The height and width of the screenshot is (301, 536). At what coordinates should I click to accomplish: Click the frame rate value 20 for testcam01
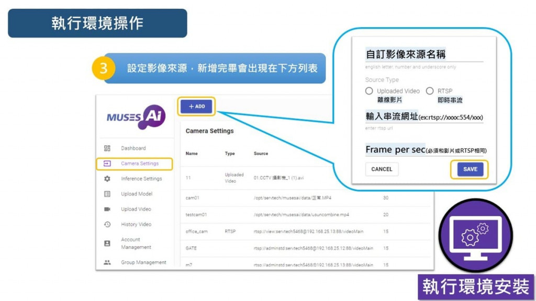pyautogui.click(x=386, y=215)
